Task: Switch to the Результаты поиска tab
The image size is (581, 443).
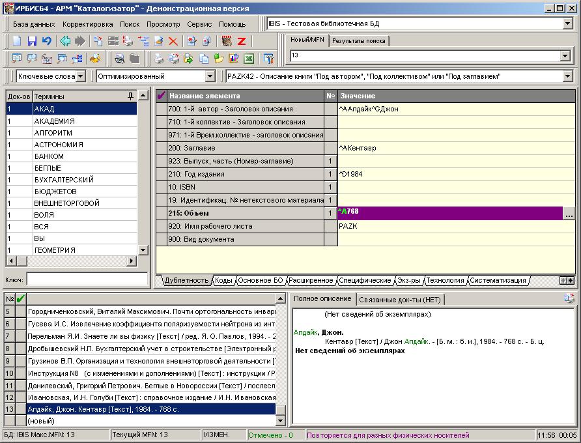Action: click(359, 40)
